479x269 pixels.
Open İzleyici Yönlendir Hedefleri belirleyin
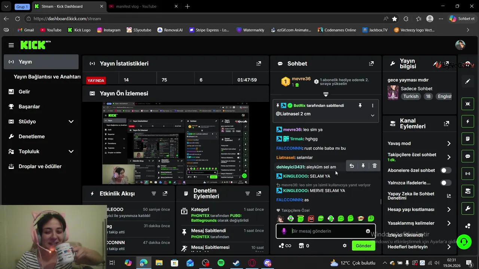click(x=449, y=247)
